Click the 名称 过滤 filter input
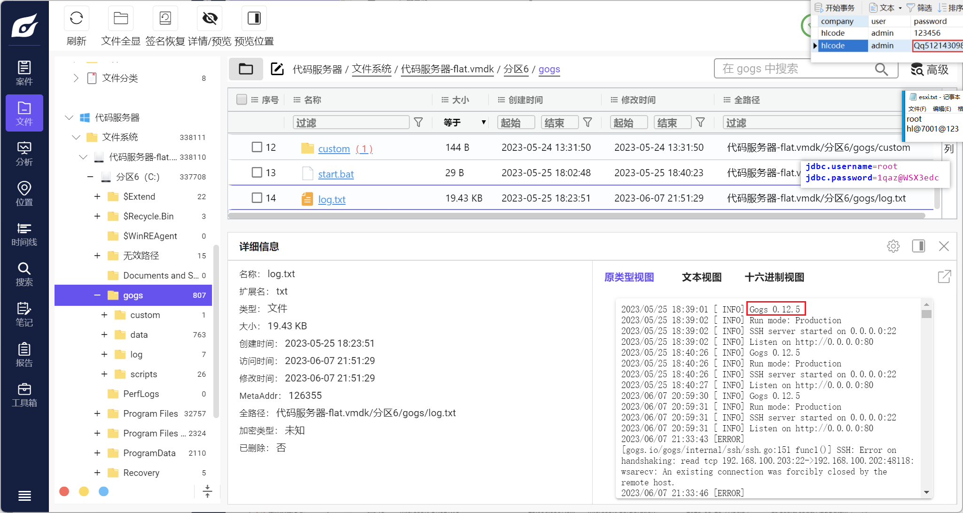This screenshot has width=963, height=513. 351,123
